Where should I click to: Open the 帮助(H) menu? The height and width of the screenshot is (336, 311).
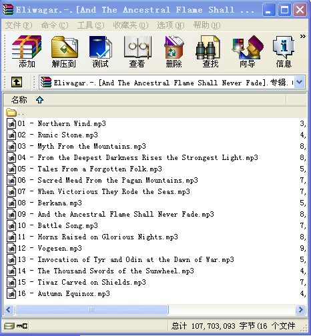207,25
